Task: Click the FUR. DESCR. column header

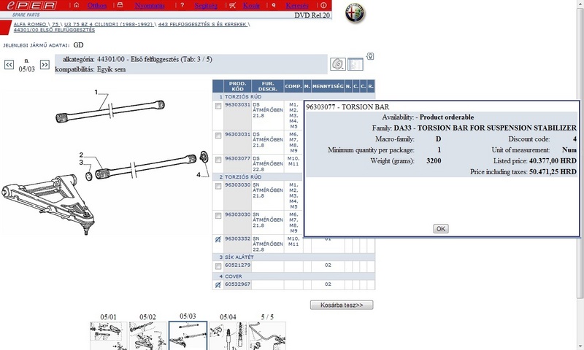Action: pos(267,86)
